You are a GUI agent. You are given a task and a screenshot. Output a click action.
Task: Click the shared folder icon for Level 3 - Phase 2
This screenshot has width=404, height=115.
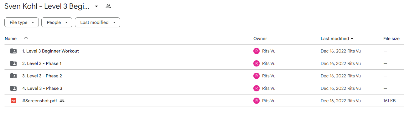coord(13,76)
